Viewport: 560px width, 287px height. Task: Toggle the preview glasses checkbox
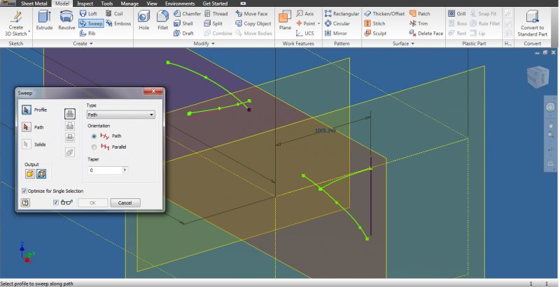56,203
